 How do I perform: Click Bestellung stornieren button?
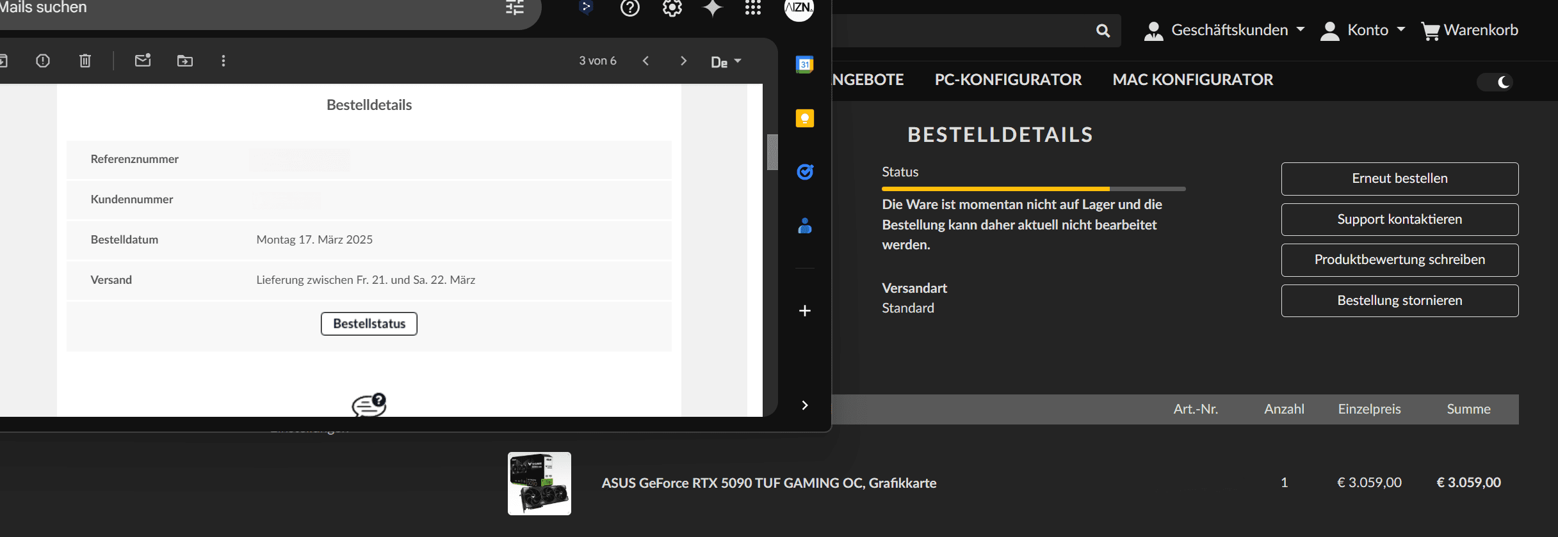coord(1400,300)
